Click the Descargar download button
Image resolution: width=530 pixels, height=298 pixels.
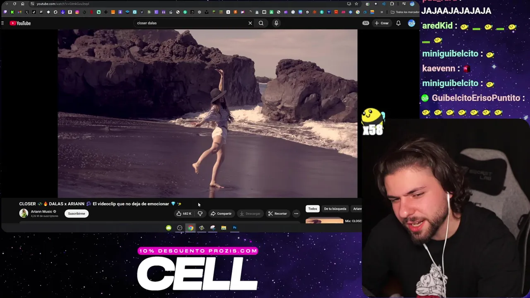pyautogui.click(x=250, y=214)
